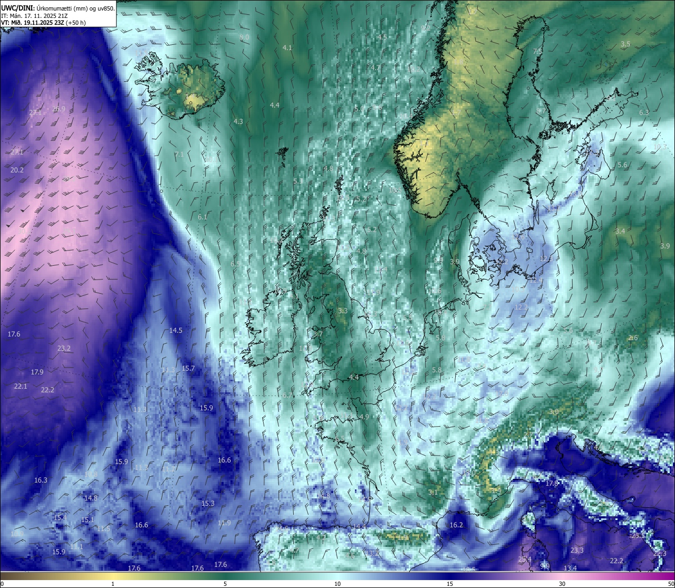The image size is (675, 588).
Task: Click the dark navy legend color above the '15' tick
Action: point(450,575)
